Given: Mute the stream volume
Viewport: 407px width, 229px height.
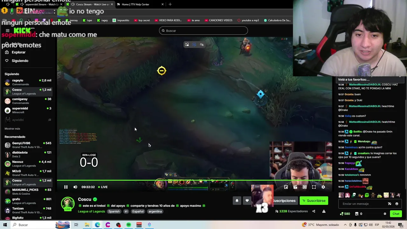Looking at the screenshot, I should click(x=75, y=187).
